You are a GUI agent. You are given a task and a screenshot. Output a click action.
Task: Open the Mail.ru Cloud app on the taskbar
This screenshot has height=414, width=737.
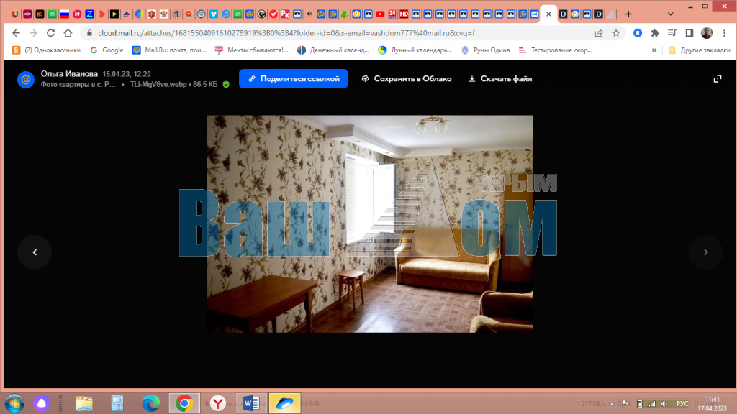(284, 403)
